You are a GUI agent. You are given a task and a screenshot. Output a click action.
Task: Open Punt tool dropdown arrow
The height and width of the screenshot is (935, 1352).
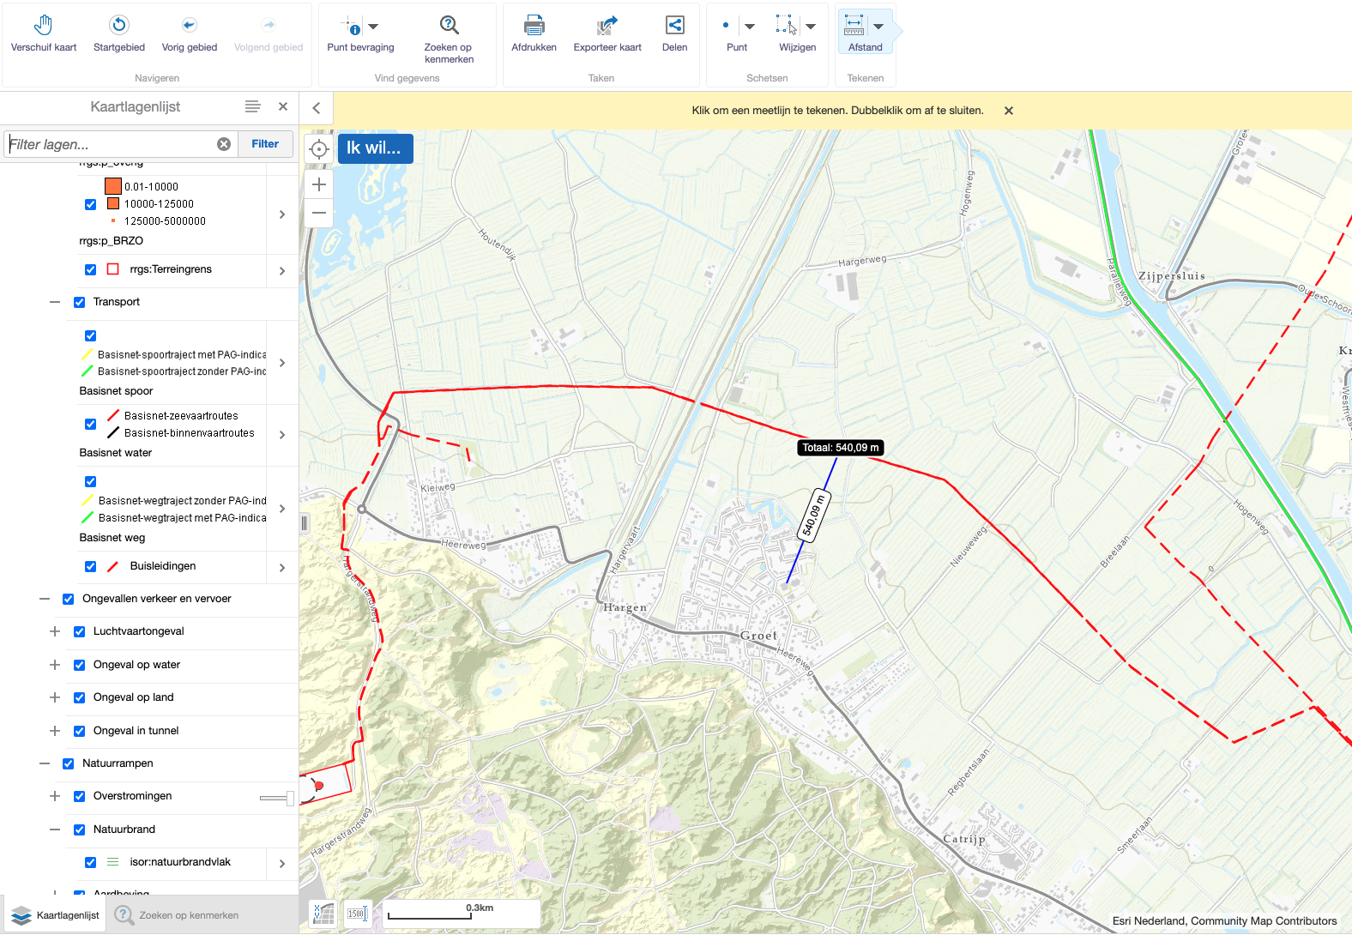(749, 27)
